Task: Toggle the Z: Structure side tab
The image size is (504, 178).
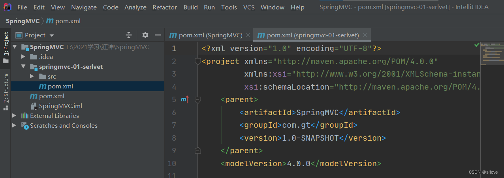Action: (x=6, y=91)
